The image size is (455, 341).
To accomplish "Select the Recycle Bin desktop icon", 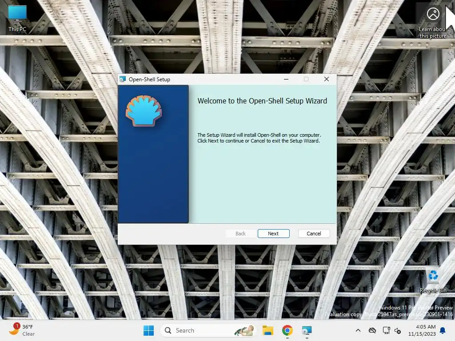I will [x=433, y=281].
